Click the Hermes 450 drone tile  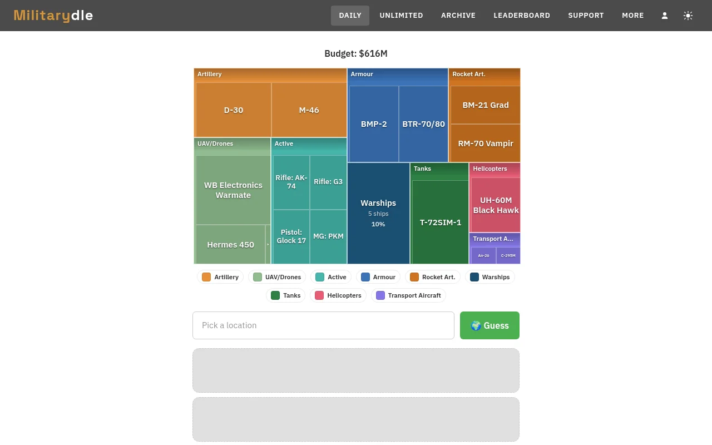click(230, 244)
